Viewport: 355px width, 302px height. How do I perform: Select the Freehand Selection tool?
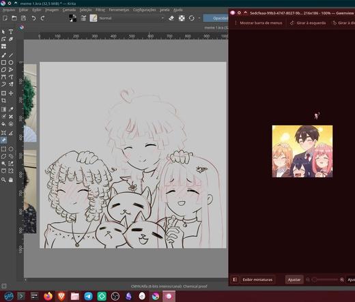11,156
